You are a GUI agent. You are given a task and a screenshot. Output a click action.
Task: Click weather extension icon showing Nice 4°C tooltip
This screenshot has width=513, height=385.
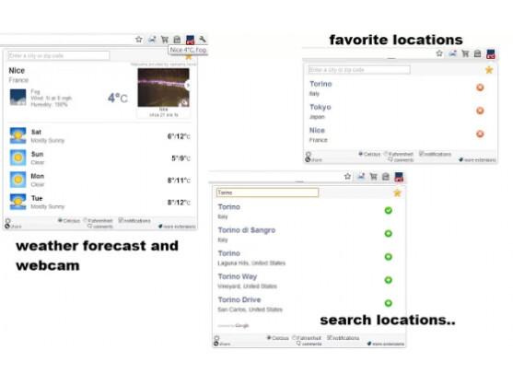click(190, 40)
